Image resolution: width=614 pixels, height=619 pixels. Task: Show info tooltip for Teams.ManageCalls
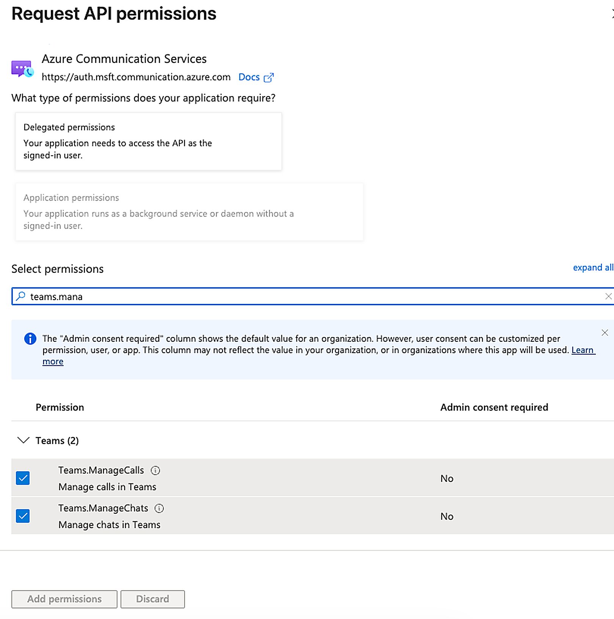(155, 470)
